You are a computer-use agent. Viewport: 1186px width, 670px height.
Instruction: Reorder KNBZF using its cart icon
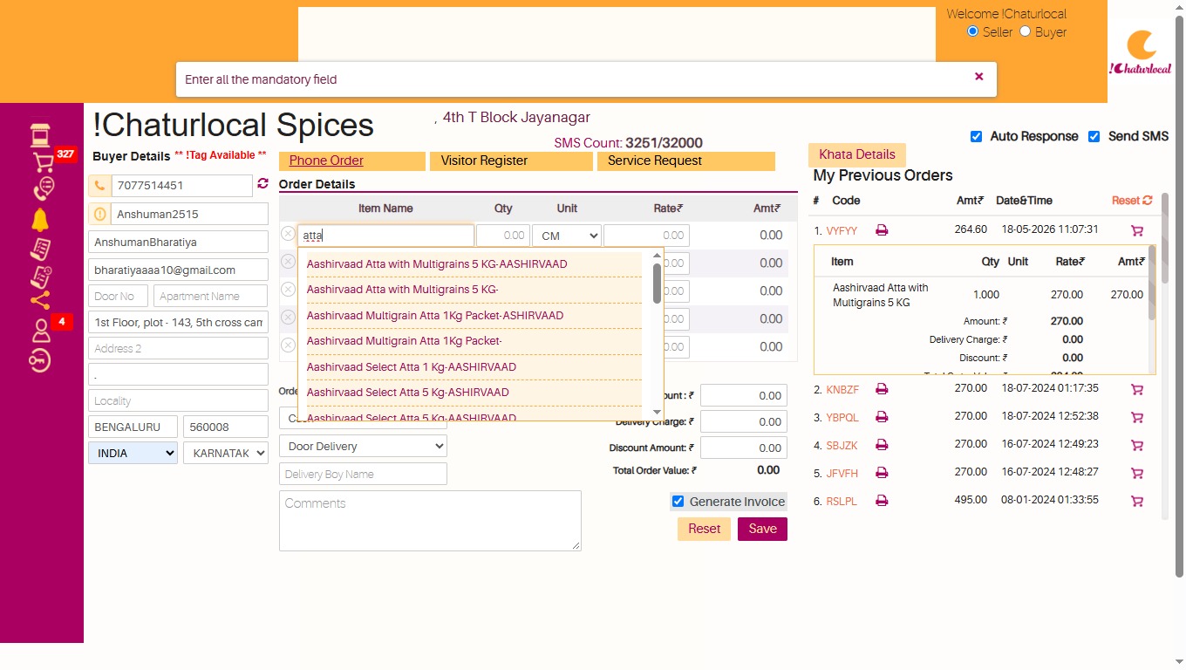tap(1137, 390)
